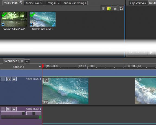Click the yellow add folder icon
156x125 pixels.
tap(109, 8)
